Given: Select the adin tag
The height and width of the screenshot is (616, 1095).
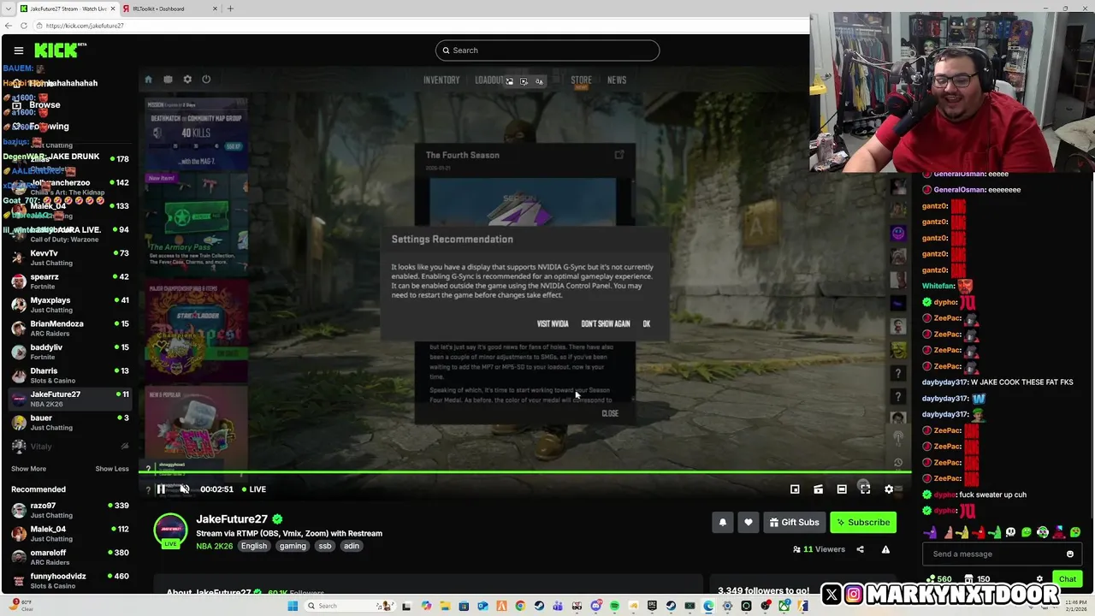Looking at the screenshot, I should (352, 546).
